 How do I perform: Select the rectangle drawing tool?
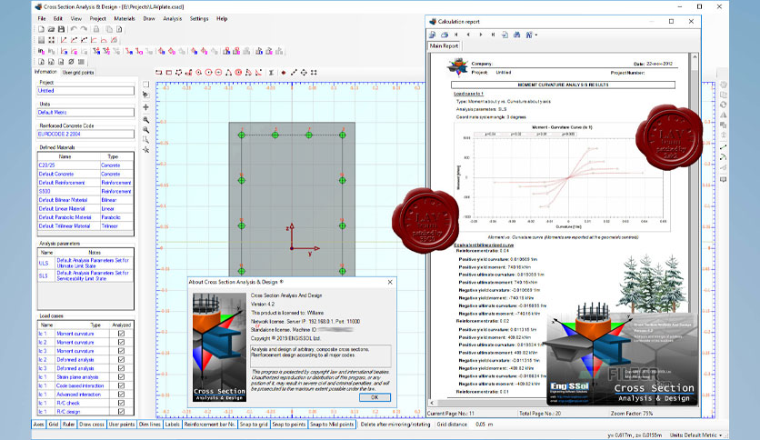169,72
